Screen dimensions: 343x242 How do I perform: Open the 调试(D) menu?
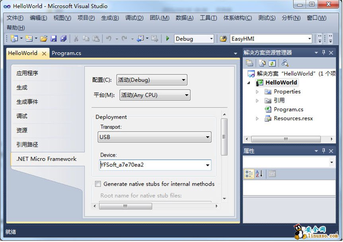pos(134,18)
